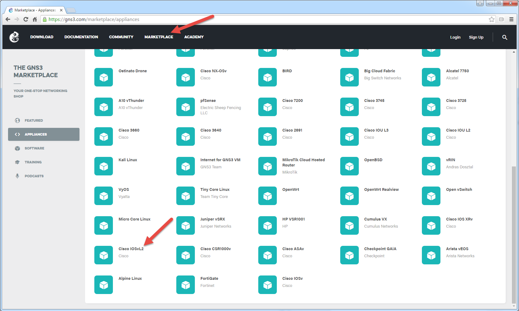Select the Marketplace - Appliances browser tab
The width and height of the screenshot is (519, 311).
(x=35, y=10)
